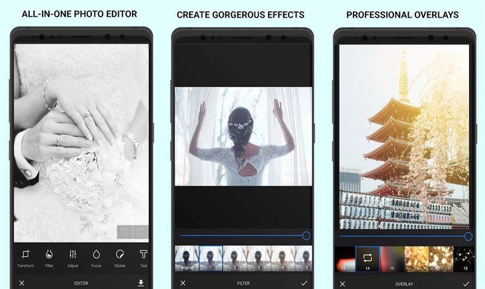Select the Text tool

tap(144, 258)
